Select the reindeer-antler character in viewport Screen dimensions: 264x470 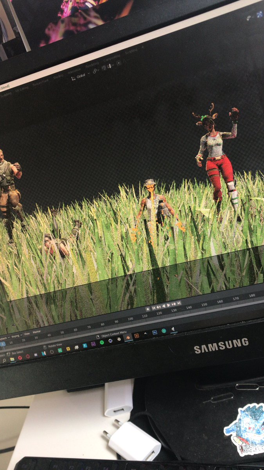point(219,162)
